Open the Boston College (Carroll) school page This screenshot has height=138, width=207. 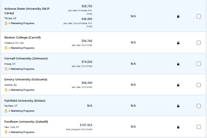click(22, 38)
